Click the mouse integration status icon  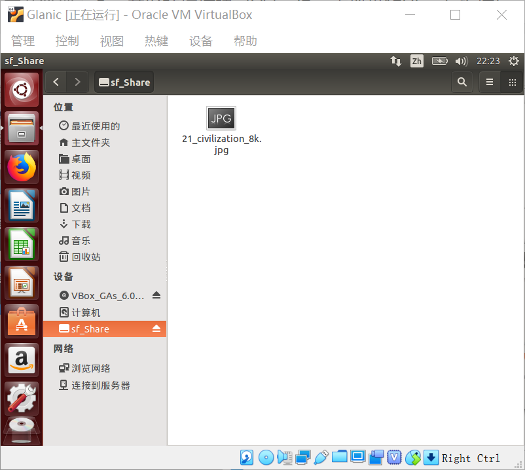[413, 458]
